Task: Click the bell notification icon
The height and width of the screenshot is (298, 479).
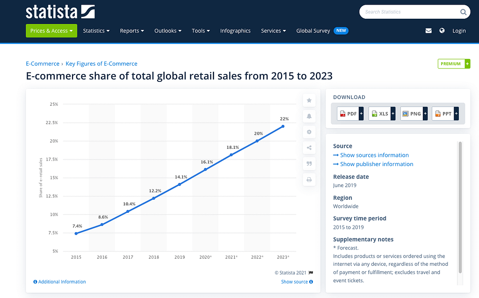Action: [x=309, y=116]
